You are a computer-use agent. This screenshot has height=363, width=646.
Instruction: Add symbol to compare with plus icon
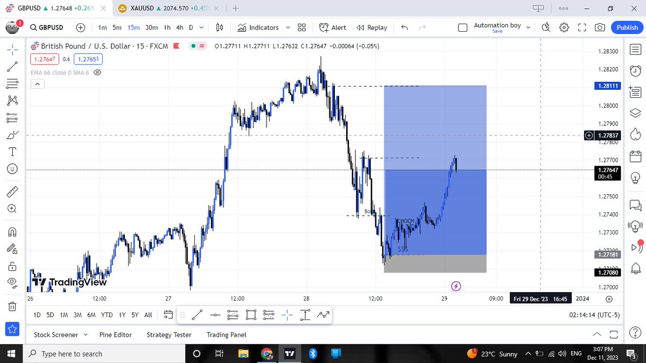click(x=81, y=27)
